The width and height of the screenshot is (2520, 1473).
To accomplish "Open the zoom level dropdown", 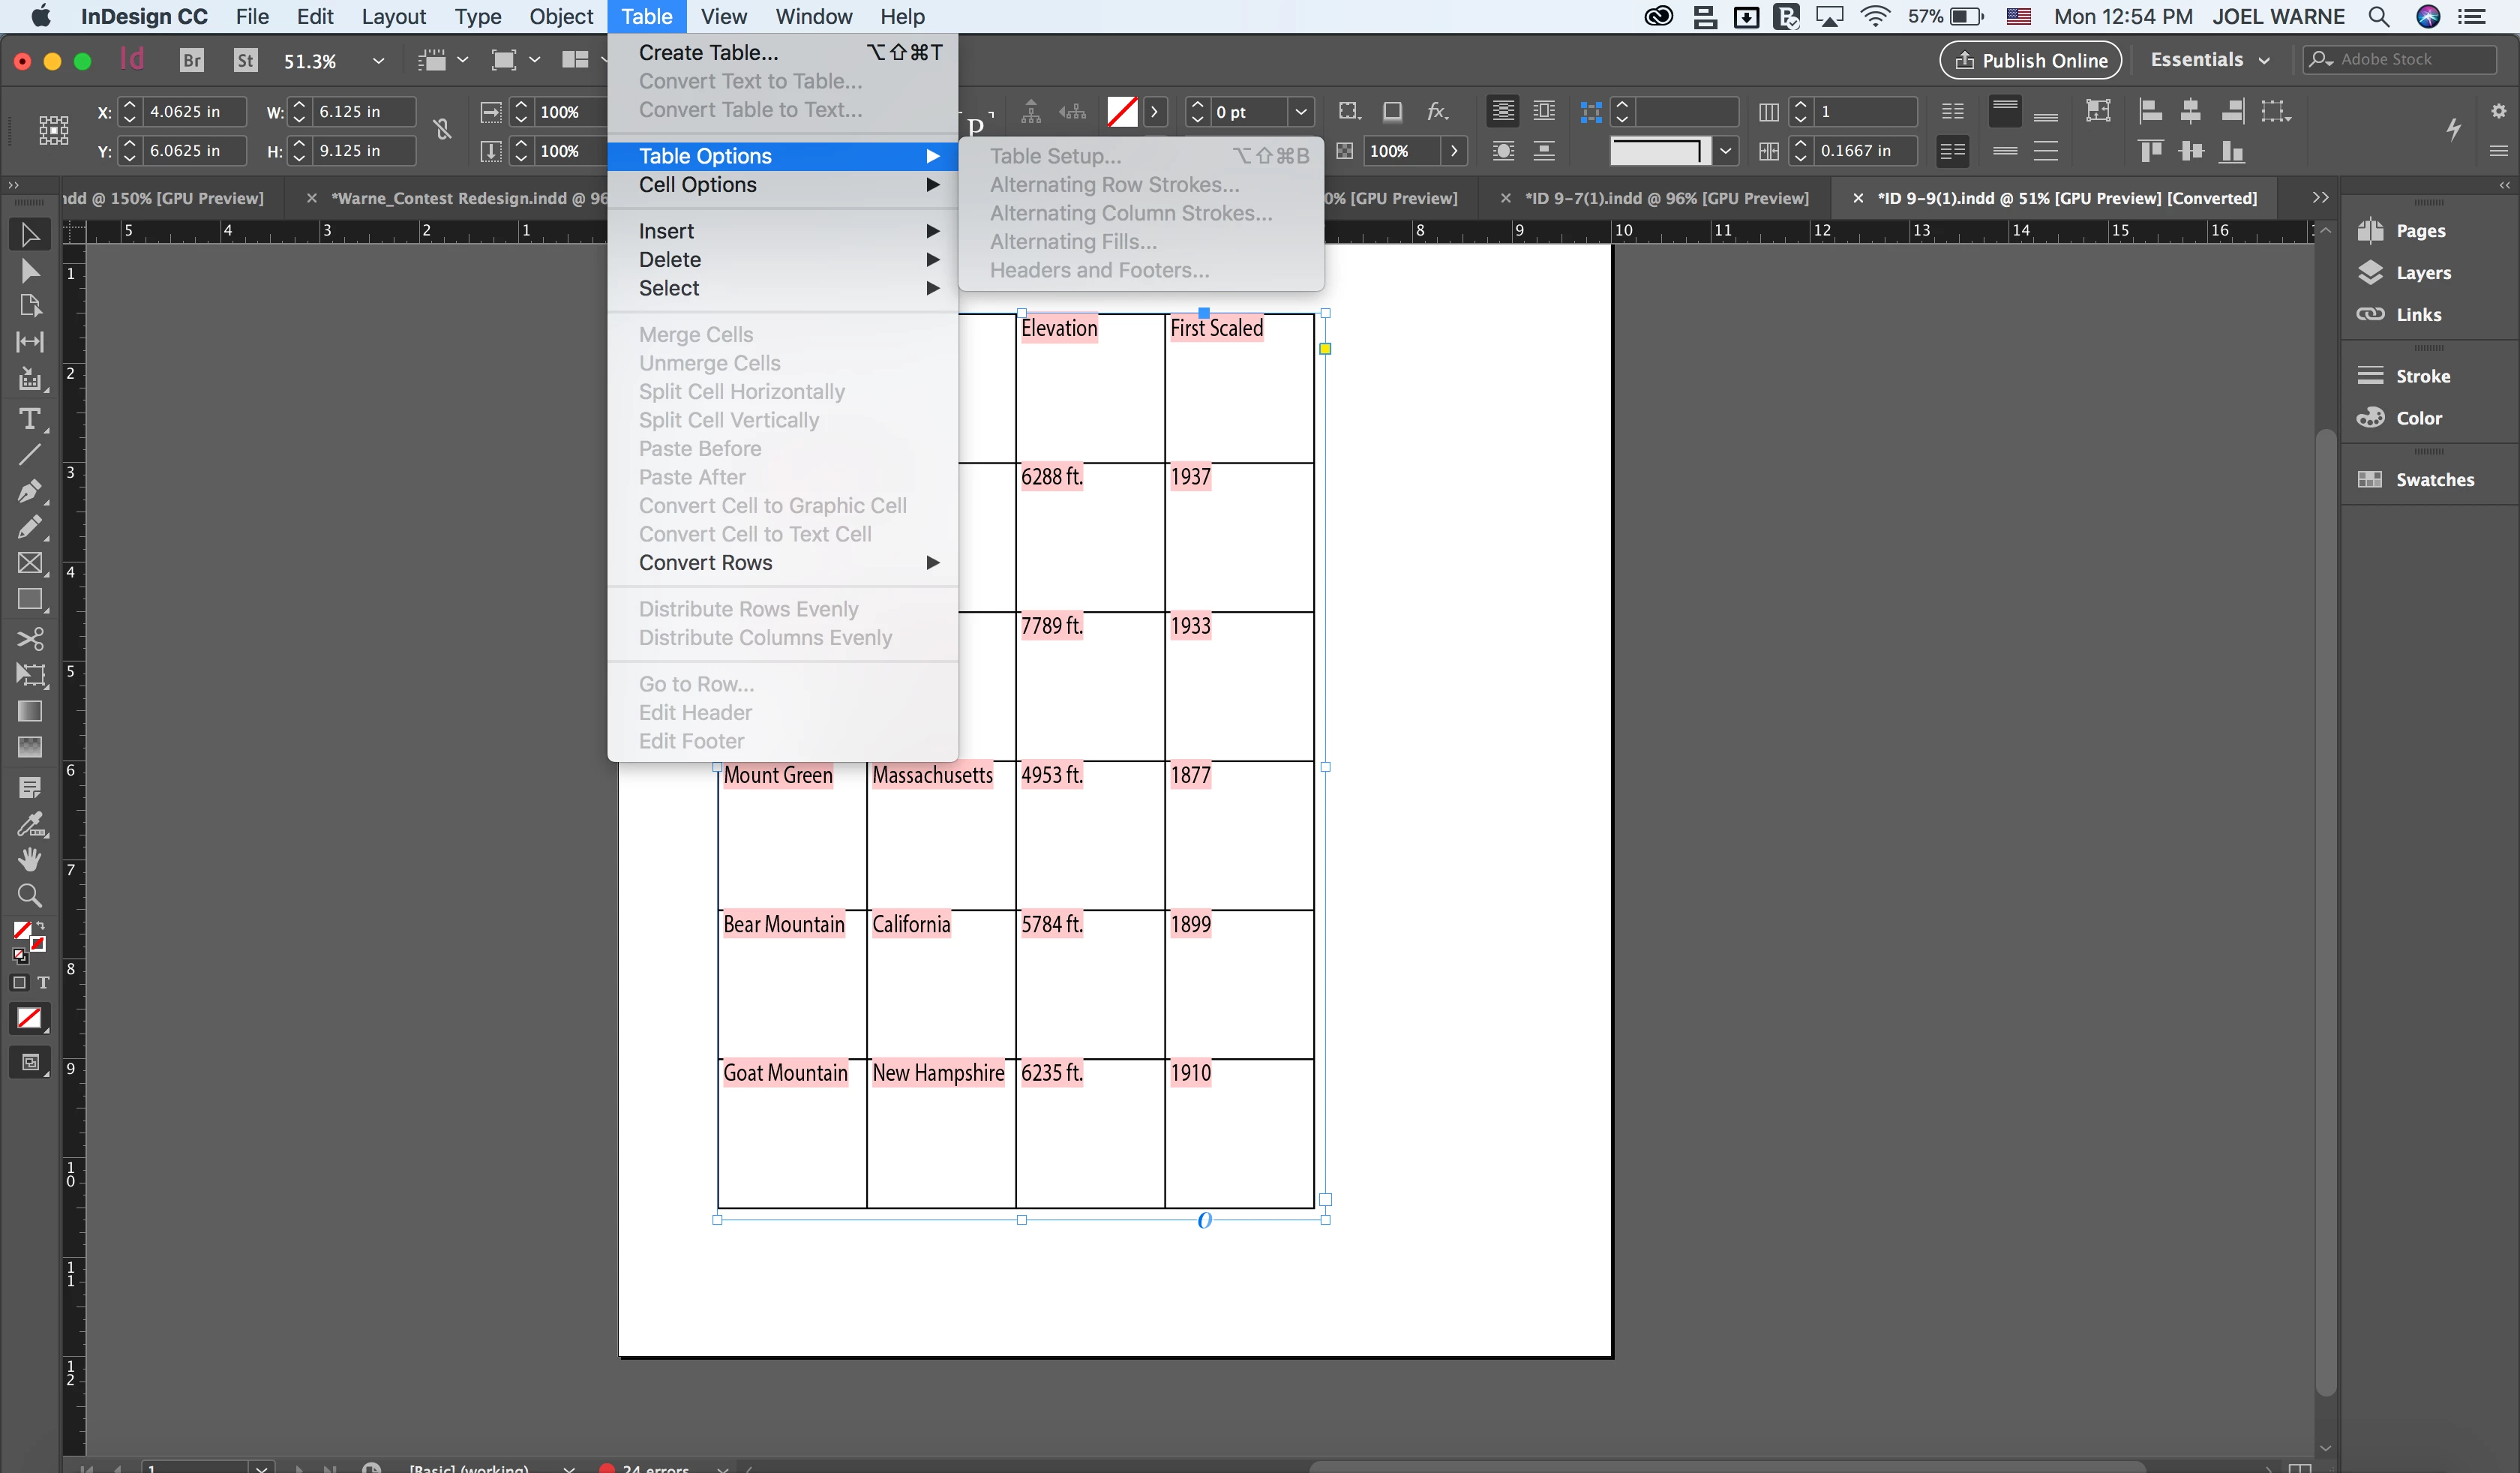I will pyautogui.click(x=379, y=61).
